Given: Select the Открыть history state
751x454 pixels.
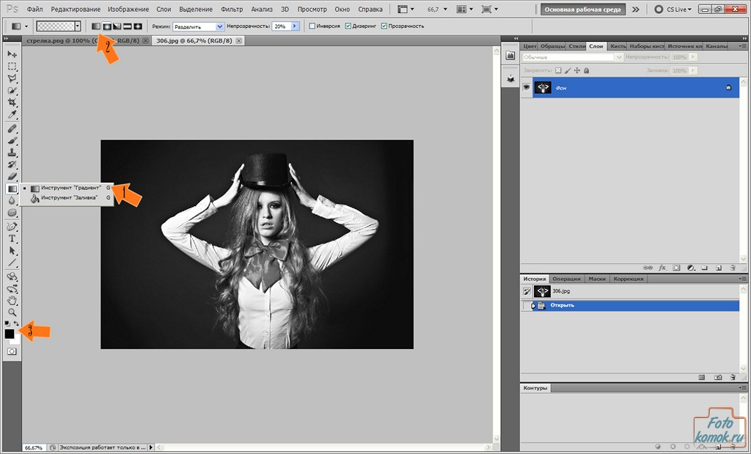Looking at the screenshot, I should coord(563,305).
